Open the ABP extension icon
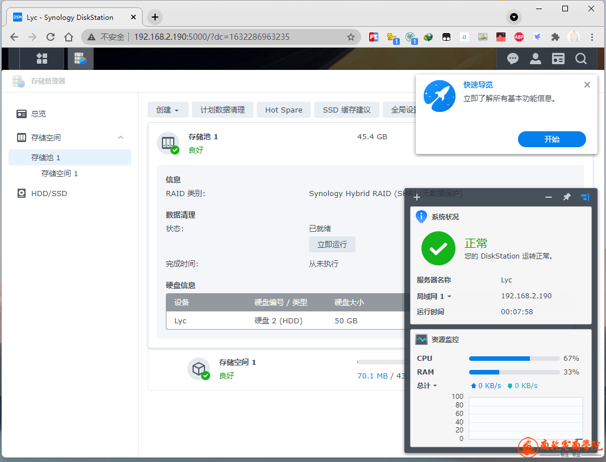Screen dimensions: 606x462 tap(519, 37)
